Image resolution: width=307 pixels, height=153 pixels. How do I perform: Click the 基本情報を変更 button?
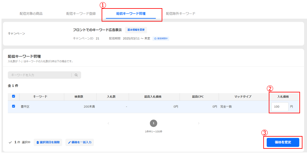click(136, 30)
